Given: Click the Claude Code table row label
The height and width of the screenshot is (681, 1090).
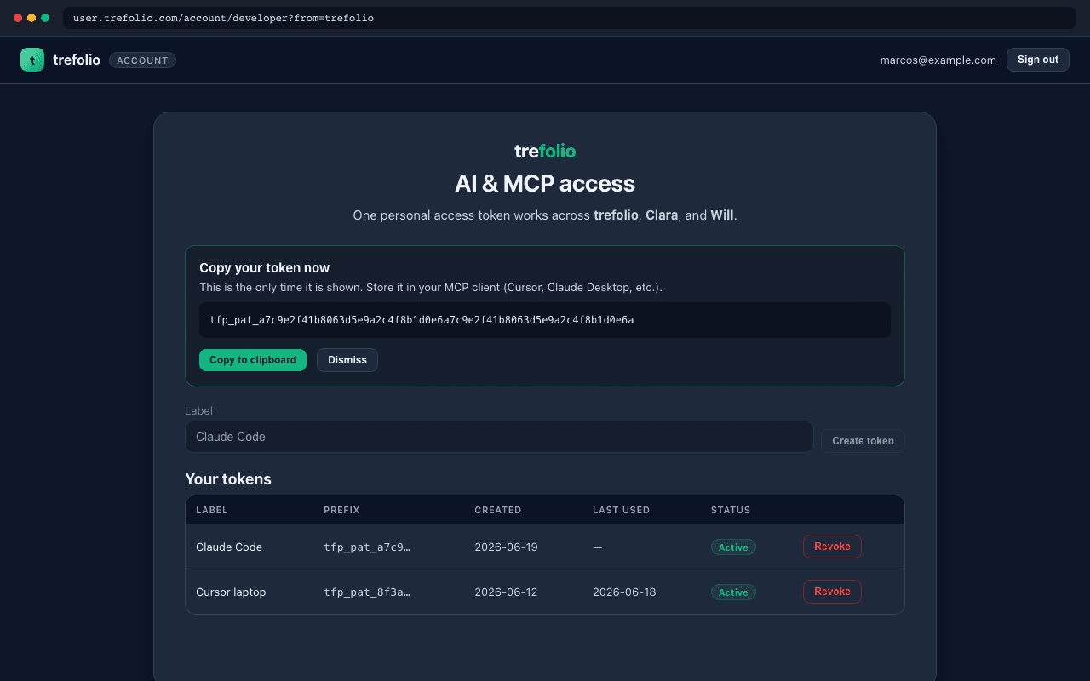Looking at the screenshot, I should (x=229, y=547).
